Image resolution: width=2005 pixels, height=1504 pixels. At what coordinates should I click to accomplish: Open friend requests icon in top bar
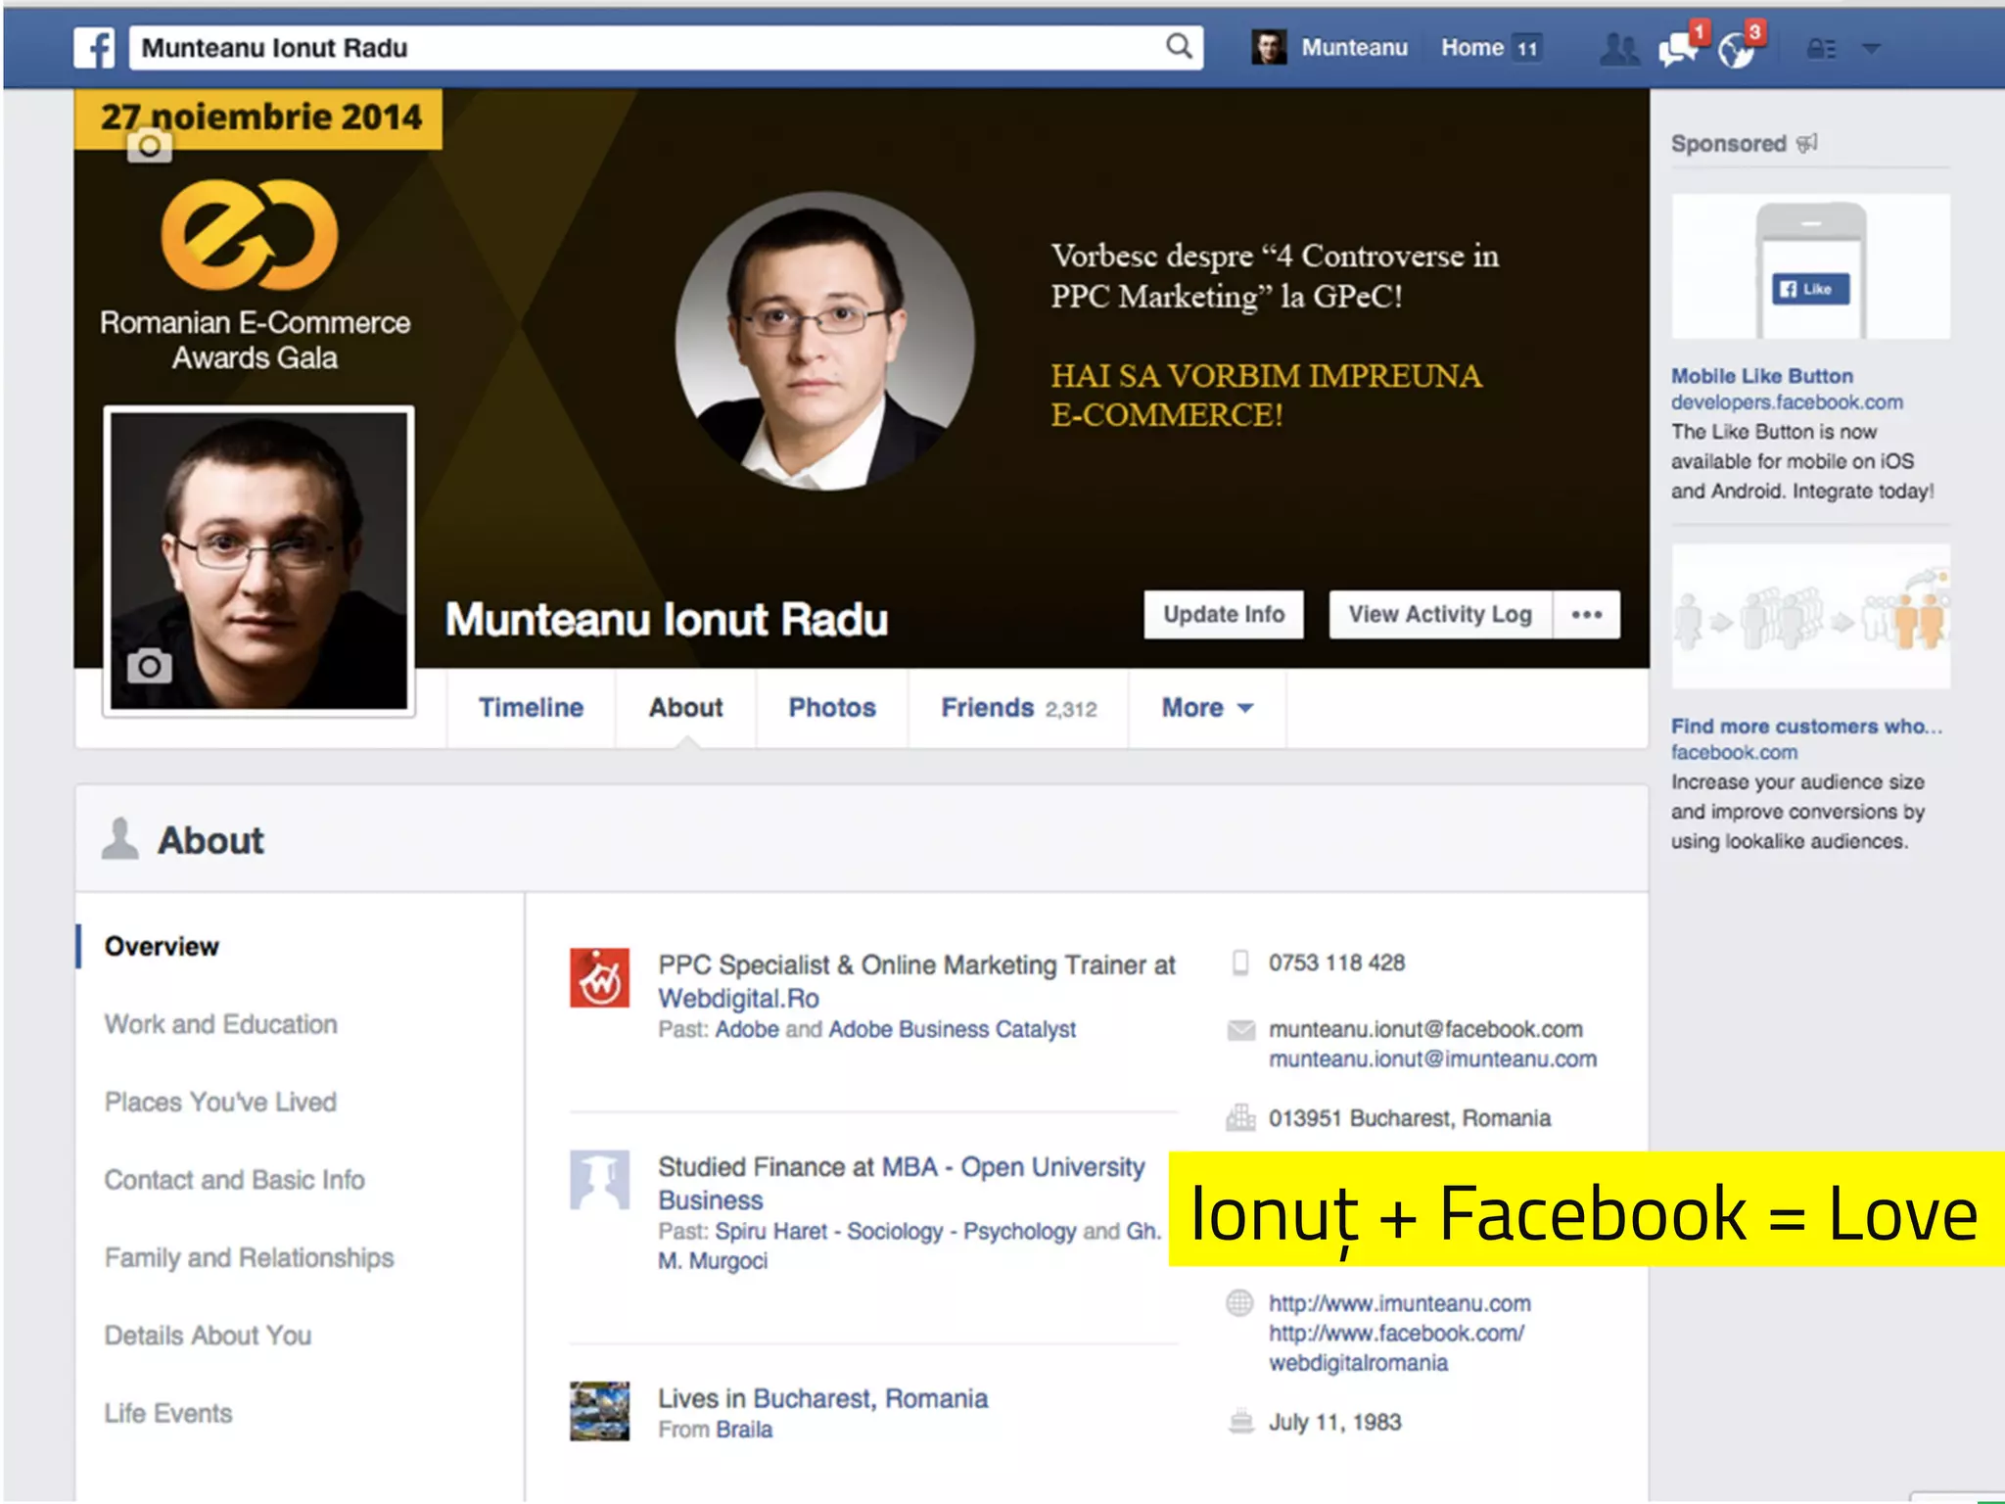(x=1618, y=49)
